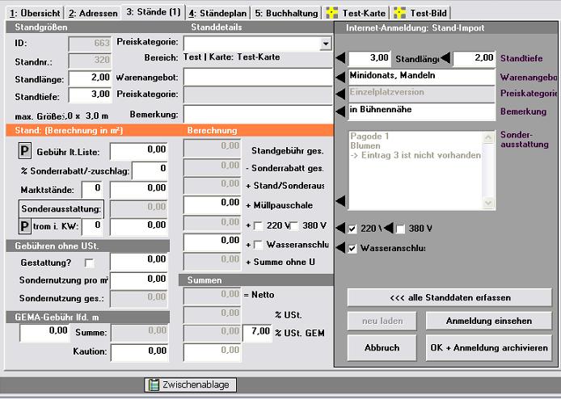
Task: Click OK + Anmeldung archivieren
Action: click(x=489, y=347)
